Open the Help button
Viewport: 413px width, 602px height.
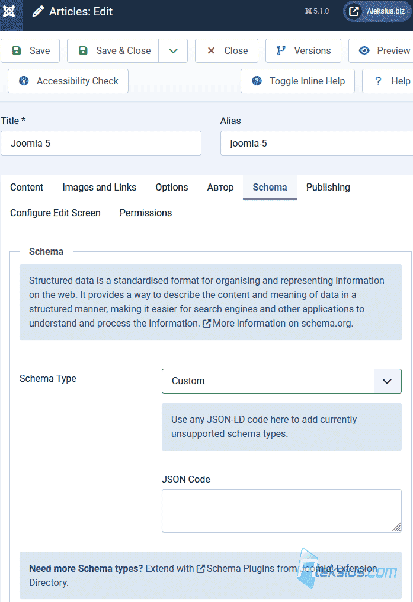click(x=388, y=81)
